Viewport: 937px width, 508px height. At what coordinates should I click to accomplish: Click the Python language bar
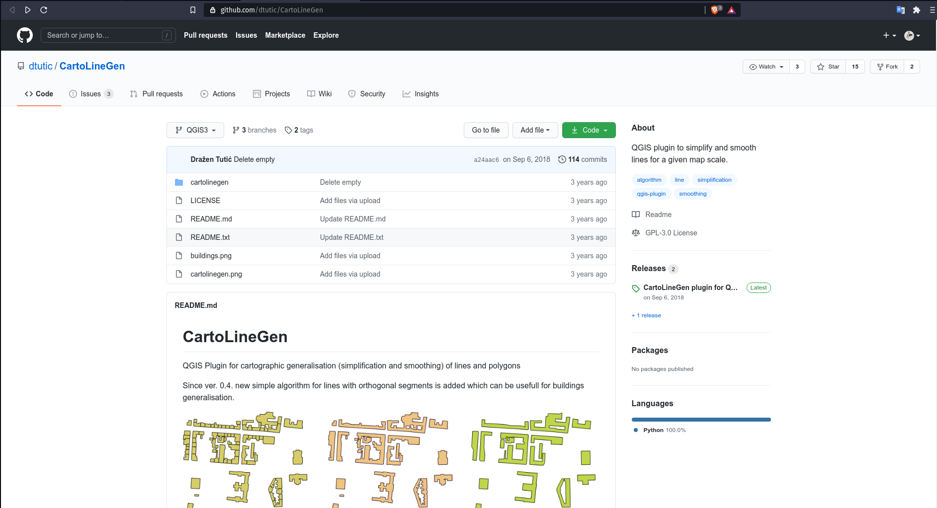tap(701, 420)
